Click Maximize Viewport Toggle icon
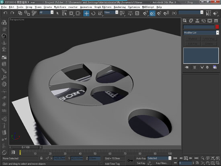This screenshot has height=166, width=221. (218, 163)
